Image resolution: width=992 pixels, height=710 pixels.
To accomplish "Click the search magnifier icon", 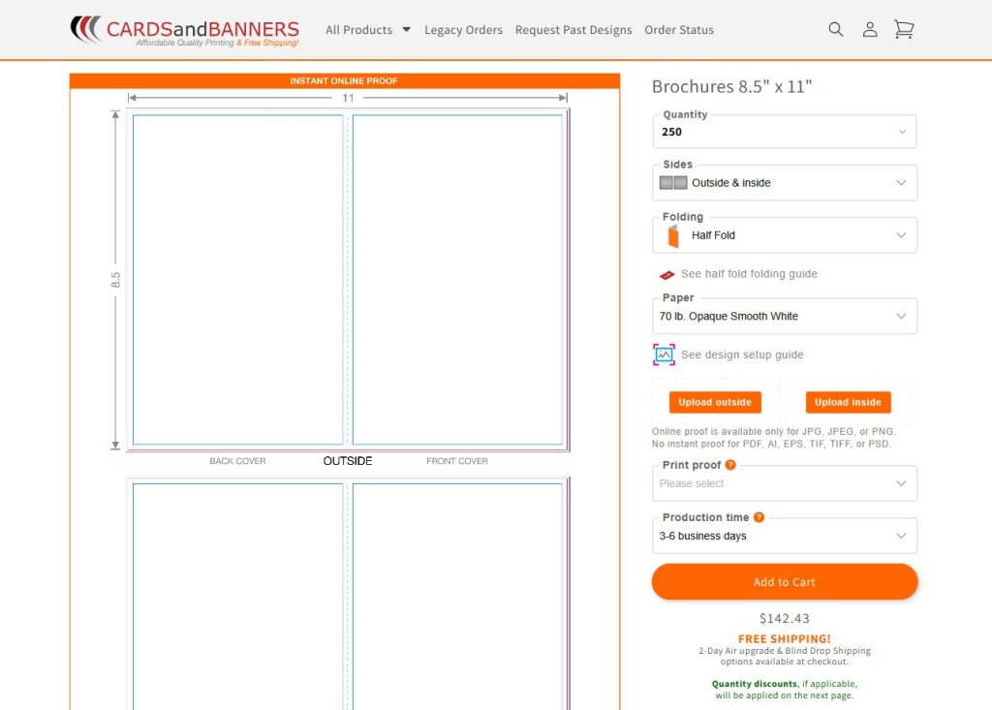I will [x=835, y=30].
